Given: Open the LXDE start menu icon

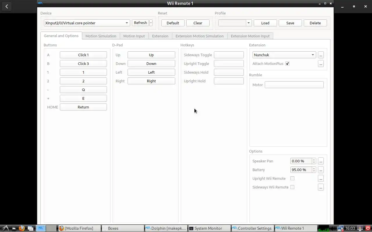Looking at the screenshot, I should click(5, 228).
